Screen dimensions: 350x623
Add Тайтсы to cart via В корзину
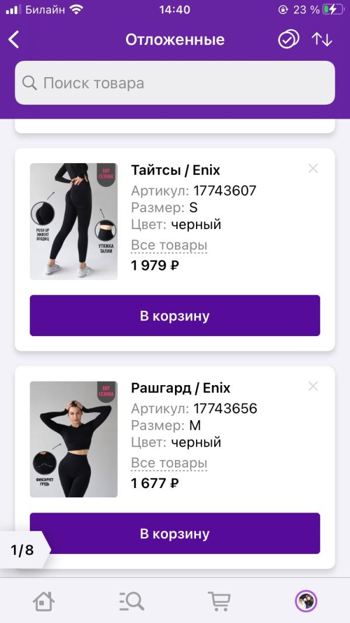(175, 316)
